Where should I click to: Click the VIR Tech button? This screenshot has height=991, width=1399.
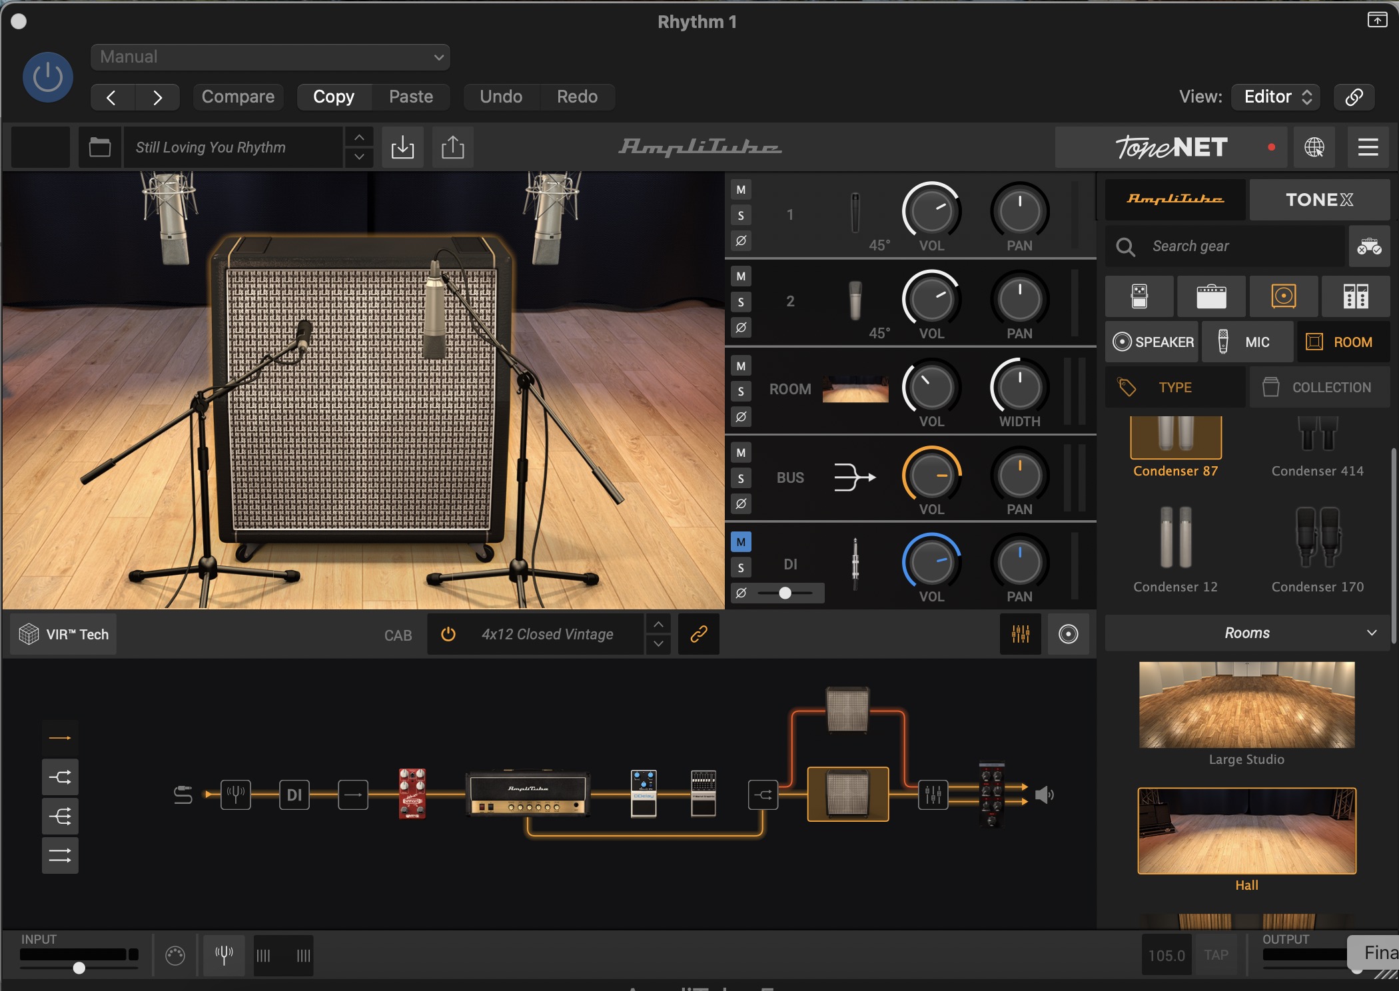point(63,634)
